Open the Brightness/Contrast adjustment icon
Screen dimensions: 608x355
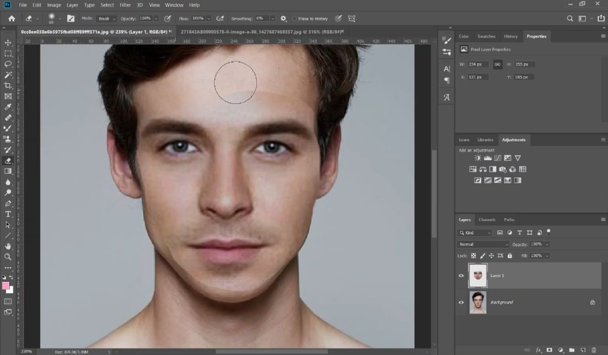point(478,158)
